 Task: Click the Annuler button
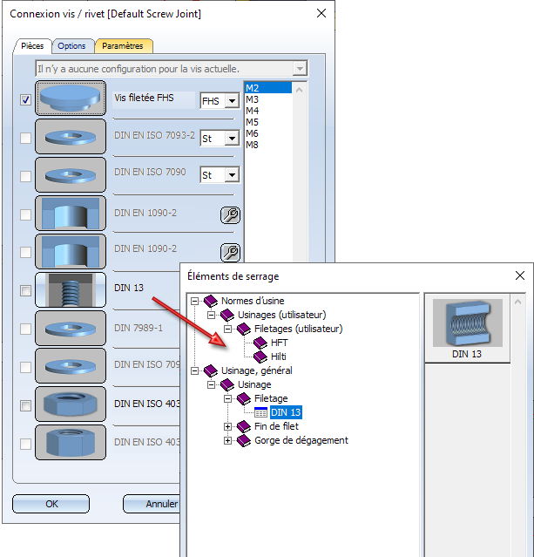click(x=152, y=504)
